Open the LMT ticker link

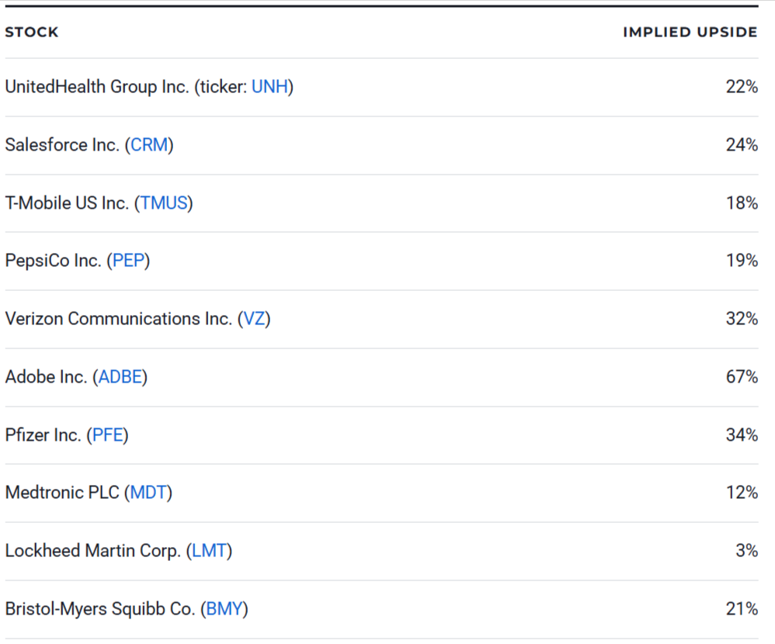(x=209, y=551)
